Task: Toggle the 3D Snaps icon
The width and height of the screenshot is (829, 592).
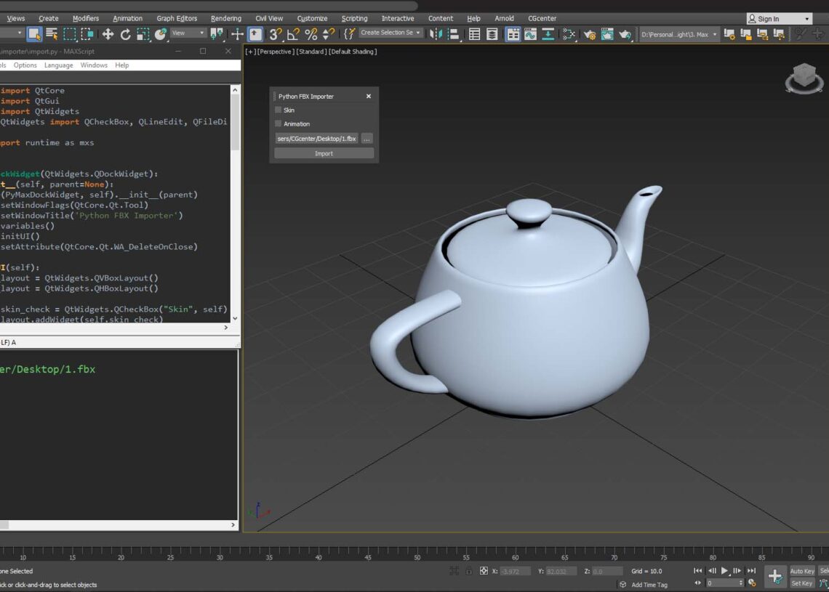Action: (x=276, y=34)
